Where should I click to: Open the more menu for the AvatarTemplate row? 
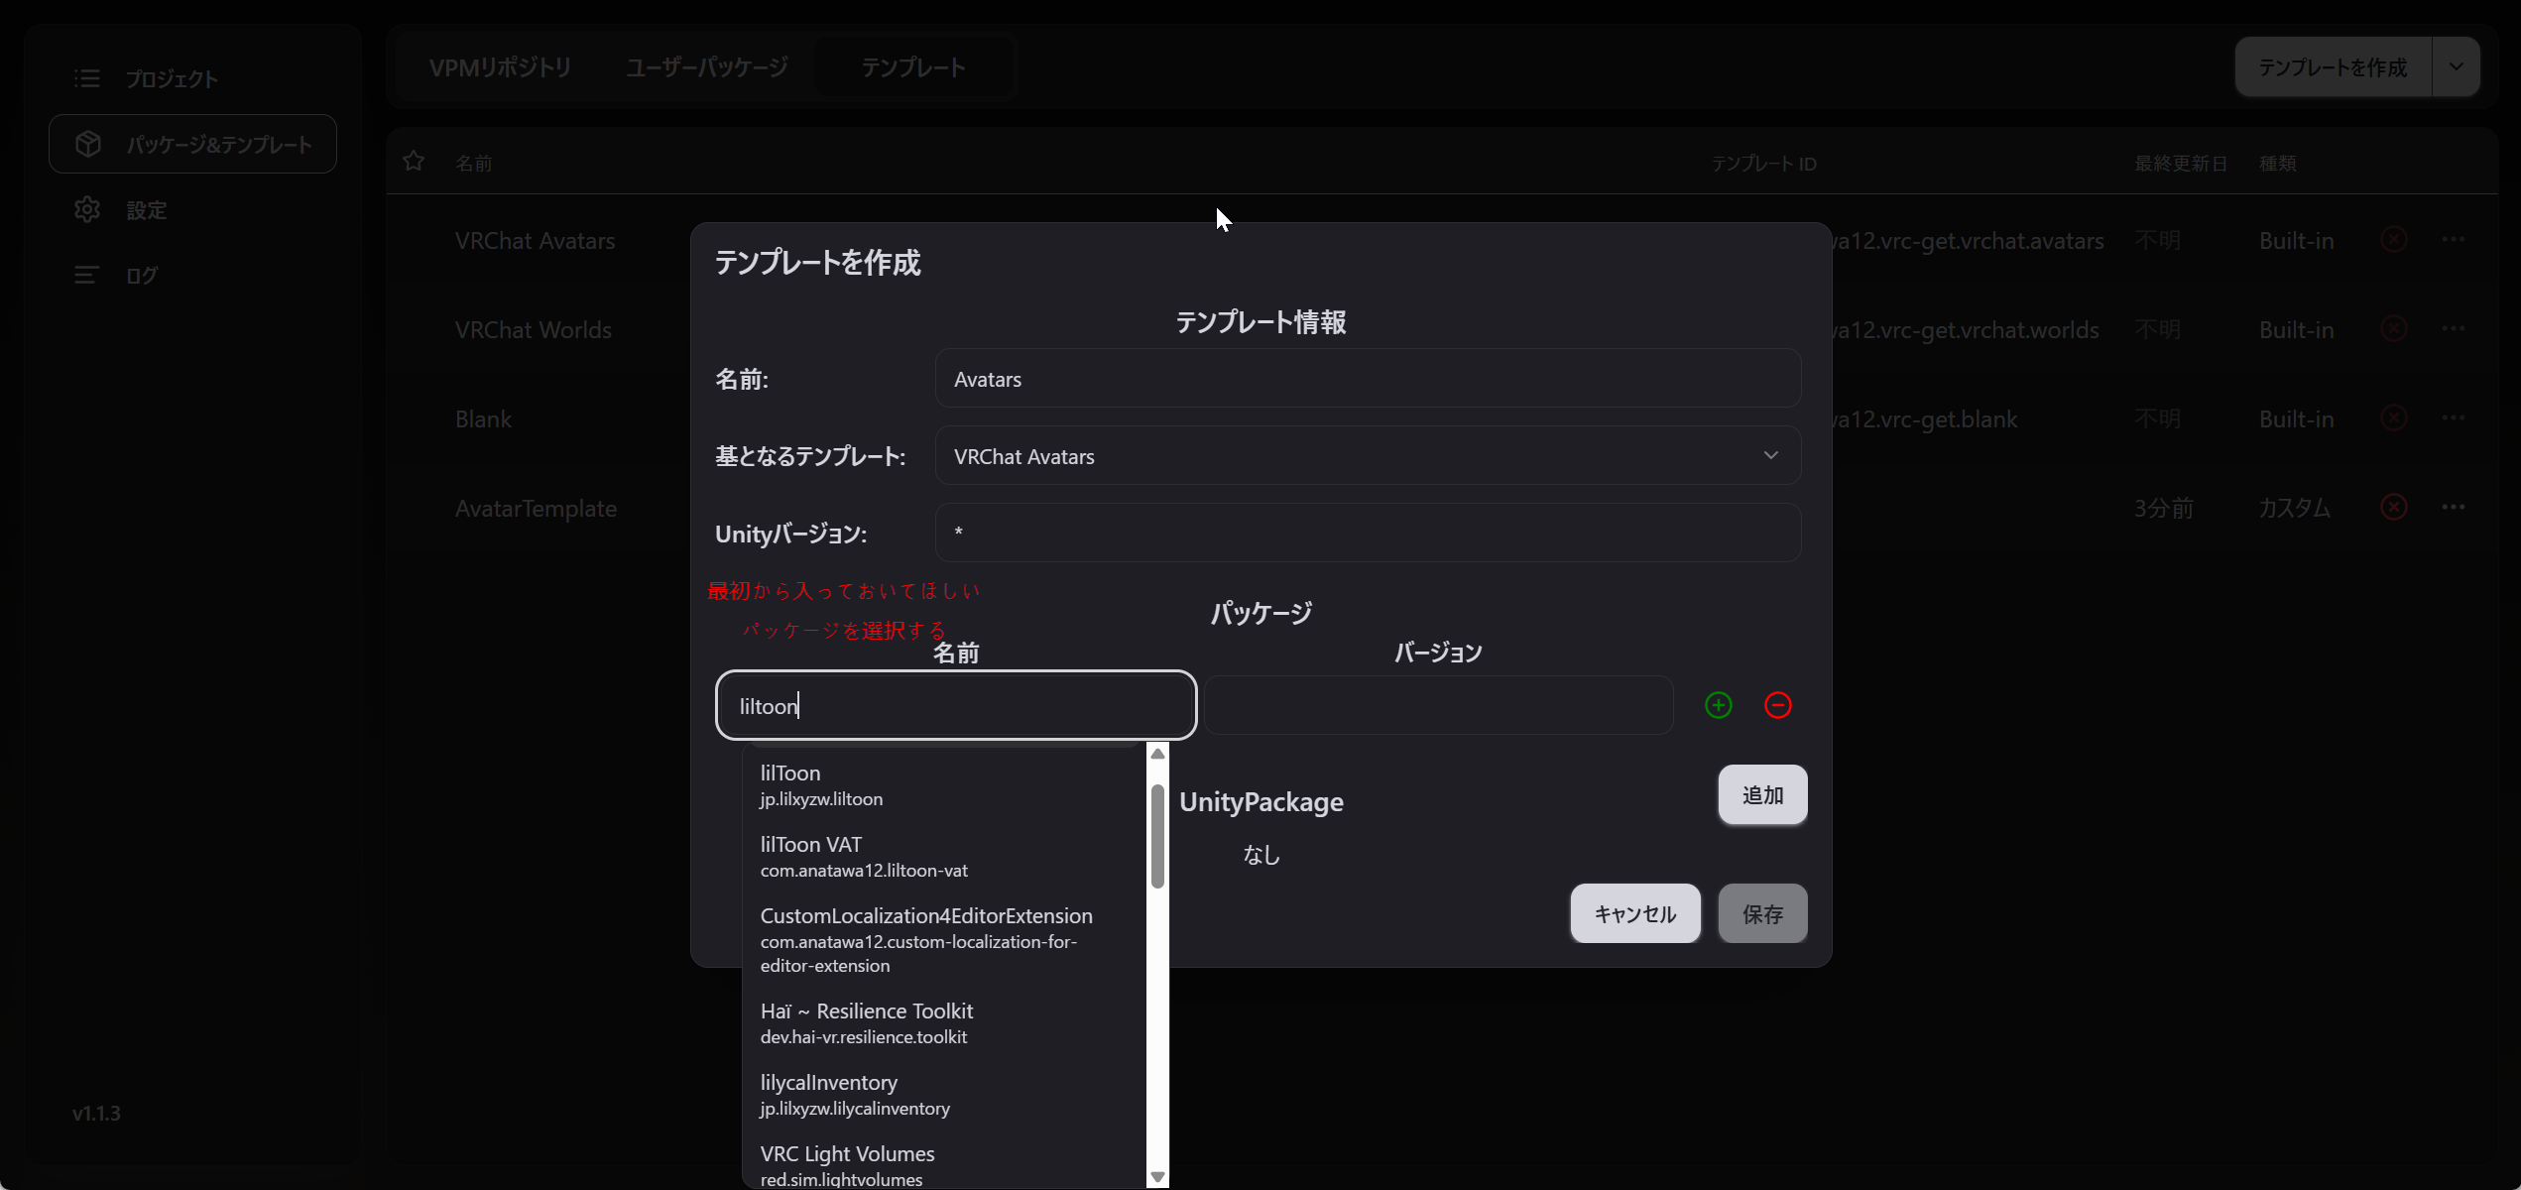(x=2453, y=508)
